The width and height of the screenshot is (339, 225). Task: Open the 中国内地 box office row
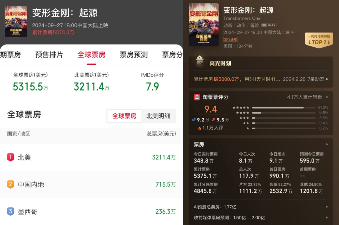coord(91,185)
